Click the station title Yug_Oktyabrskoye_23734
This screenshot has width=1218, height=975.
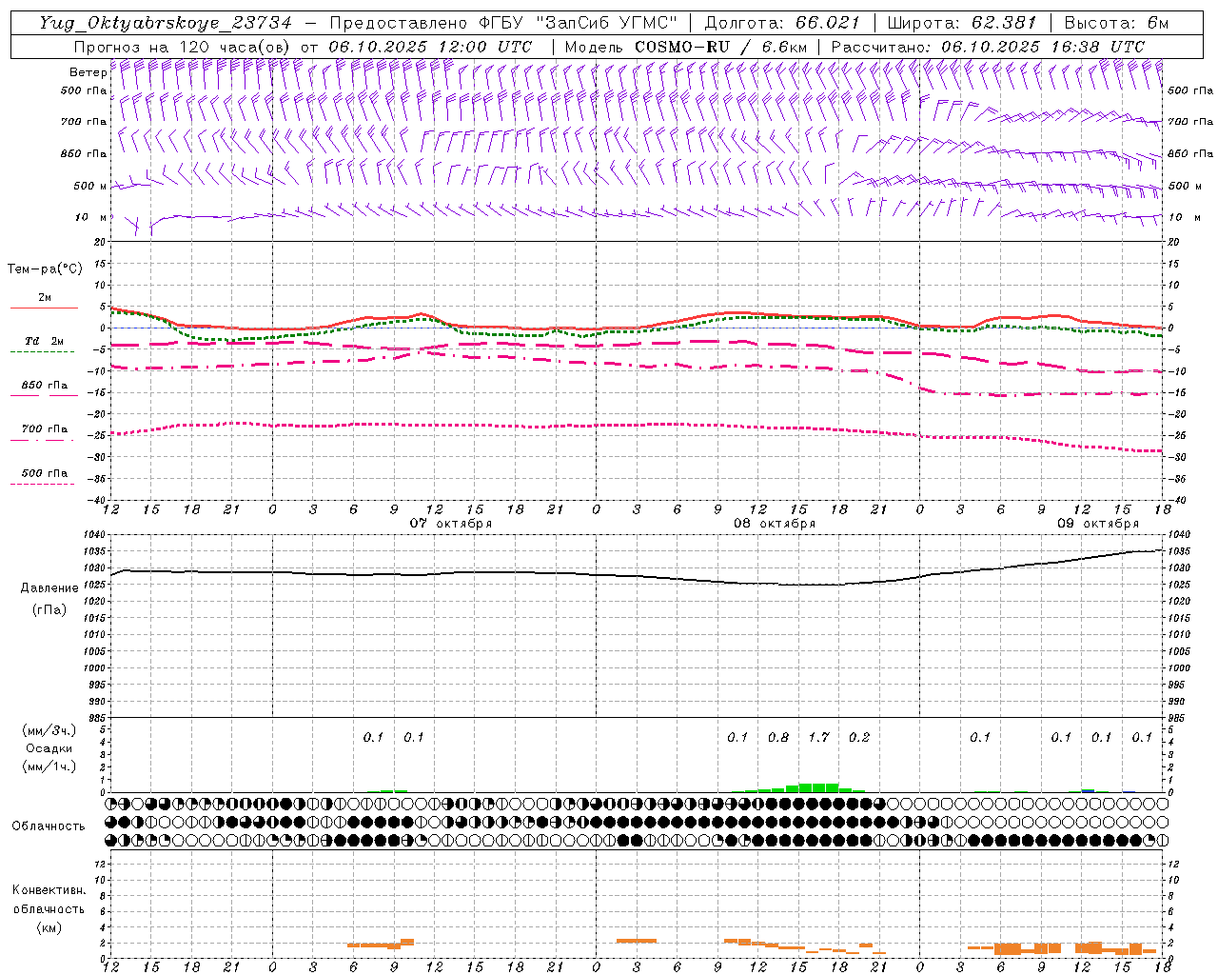click(x=166, y=23)
